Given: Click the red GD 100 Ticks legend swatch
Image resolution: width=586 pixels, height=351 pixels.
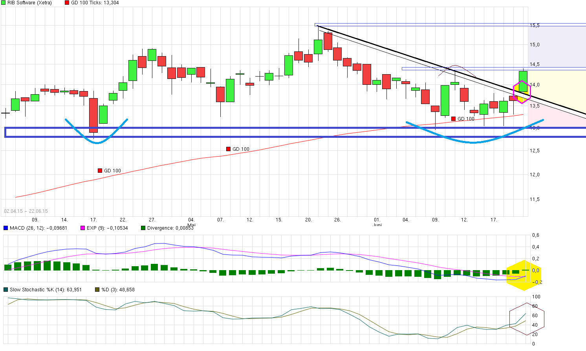Looking at the screenshot, I should click(x=67, y=3).
